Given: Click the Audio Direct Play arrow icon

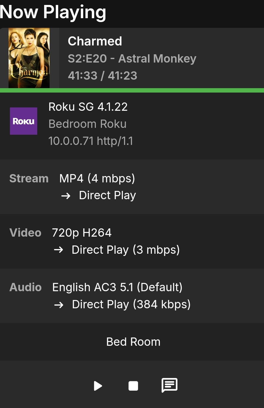Looking at the screenshot, I should pyautogui.click(x=59, y=305).
